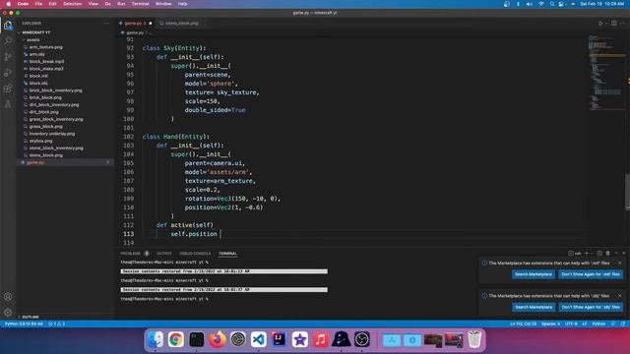Screen dimensions: 630x354
Task: Open the Manage gear icon
Action: pyautogui.click(x=8, y=313)
